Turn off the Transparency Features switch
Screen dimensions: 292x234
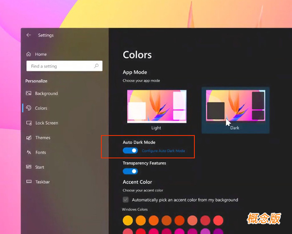[x=130, y=171]
